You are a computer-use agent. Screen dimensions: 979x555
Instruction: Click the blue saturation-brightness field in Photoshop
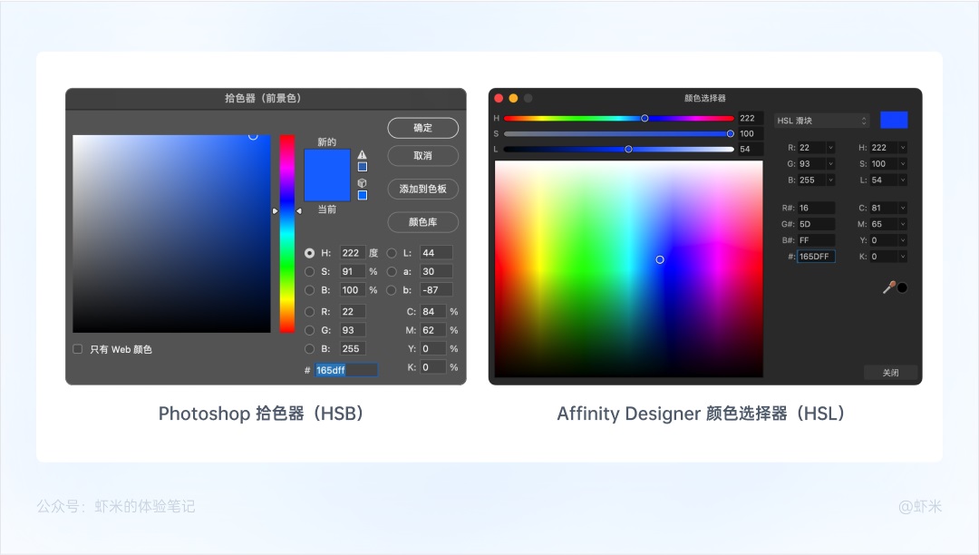click(x=171, y=233)
